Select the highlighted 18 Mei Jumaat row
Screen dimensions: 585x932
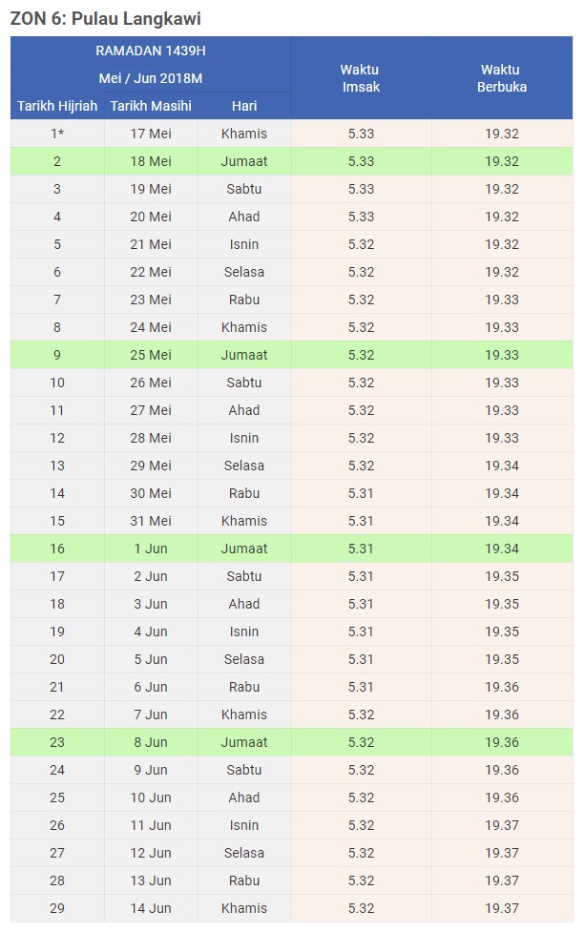(291, 161)
